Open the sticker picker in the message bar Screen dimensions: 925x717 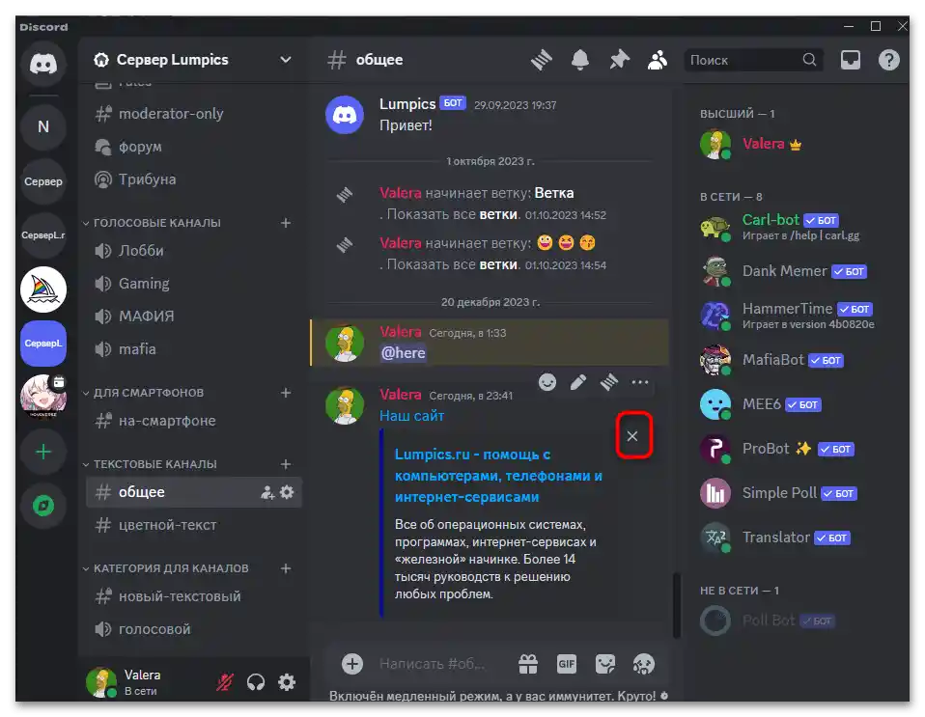(x=604, y=664)
